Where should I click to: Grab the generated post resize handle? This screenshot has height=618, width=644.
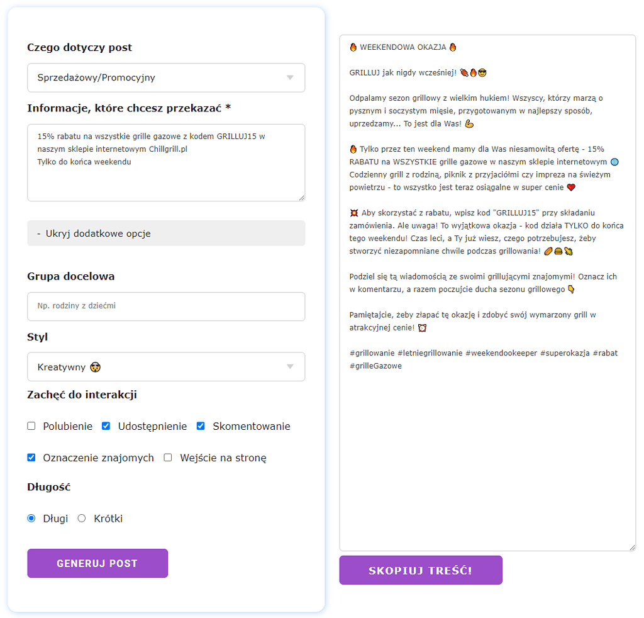[x=632, y=548]
